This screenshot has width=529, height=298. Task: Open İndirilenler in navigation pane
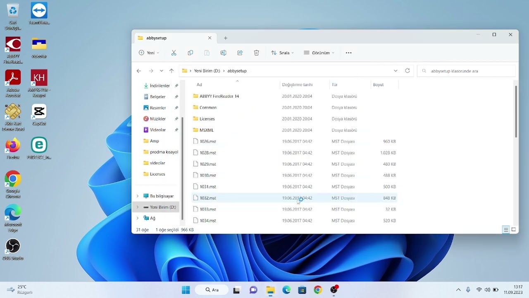click(x=160, y=86)
